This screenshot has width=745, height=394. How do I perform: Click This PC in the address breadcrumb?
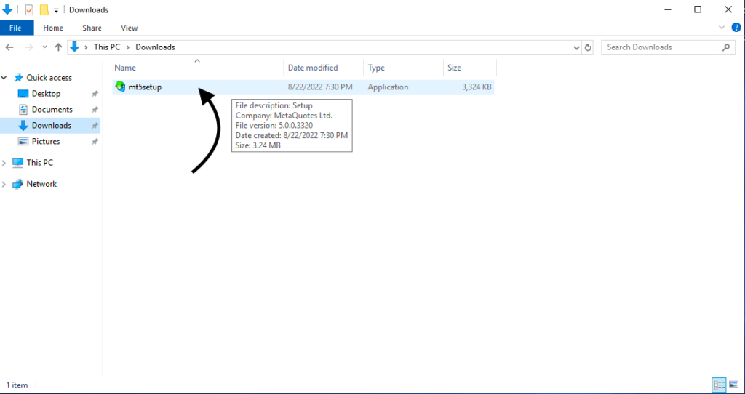coord(108,47)
